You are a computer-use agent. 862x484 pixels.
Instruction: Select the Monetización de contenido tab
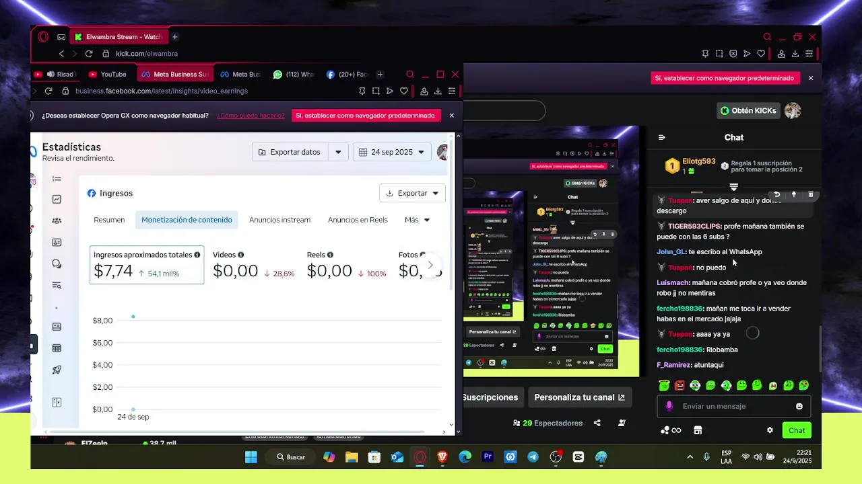click(x=187, y=220)
